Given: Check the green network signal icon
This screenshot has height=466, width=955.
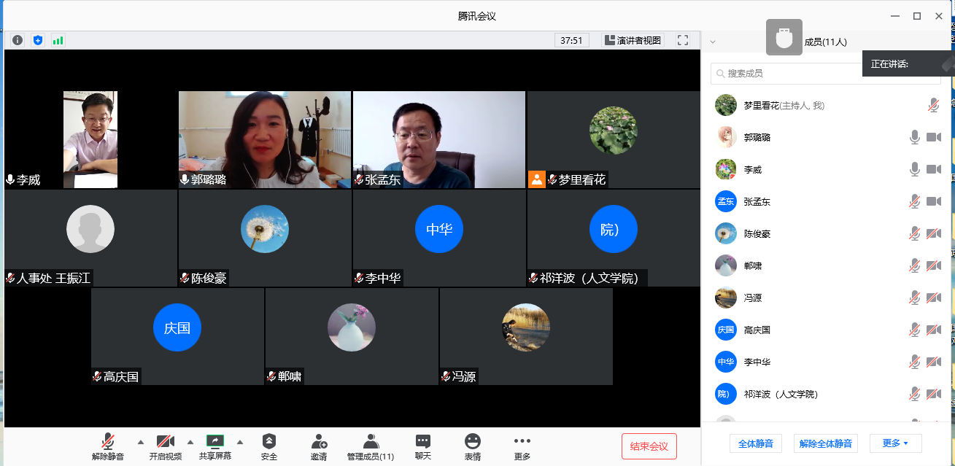Looking at the screenshot, I should [58, 40].
